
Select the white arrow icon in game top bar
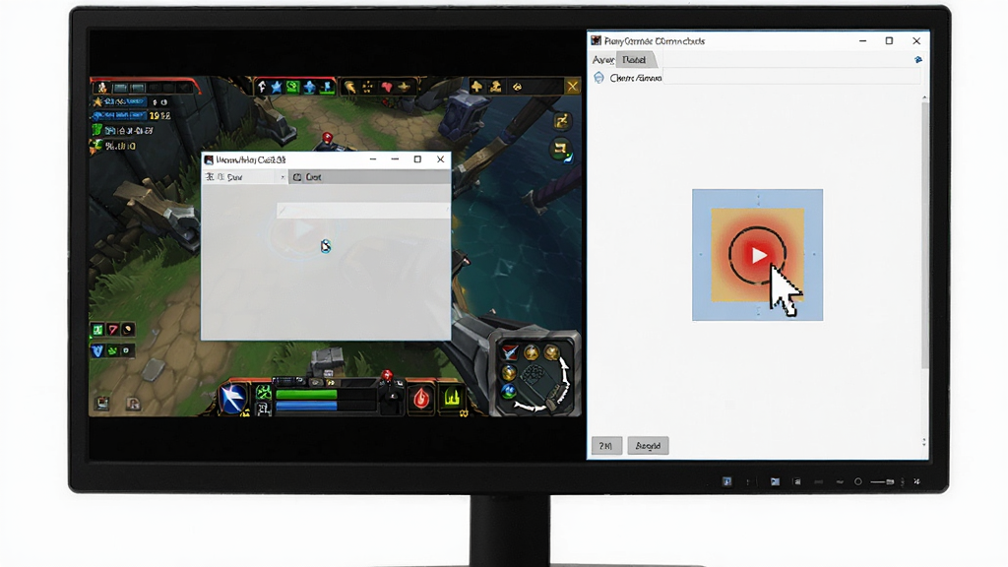click(261, 87)
